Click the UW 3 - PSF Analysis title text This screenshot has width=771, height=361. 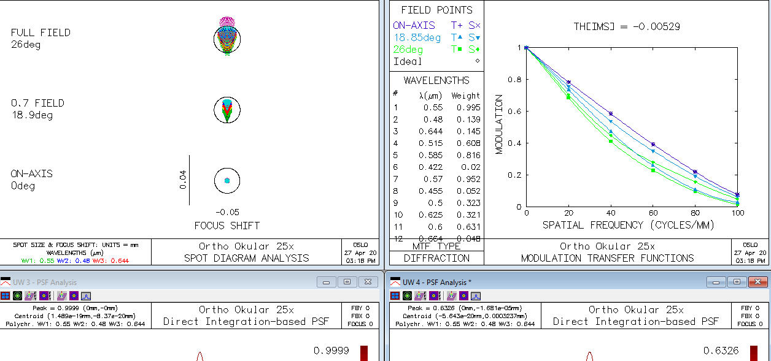[45, 283]
